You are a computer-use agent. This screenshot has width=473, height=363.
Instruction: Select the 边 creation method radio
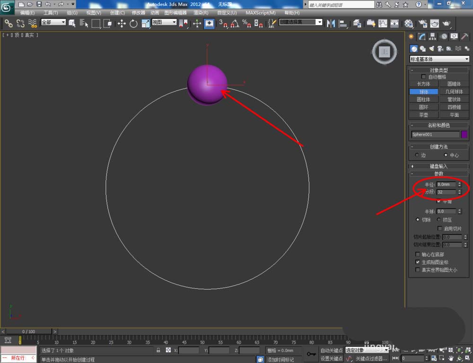click(417, 155)
